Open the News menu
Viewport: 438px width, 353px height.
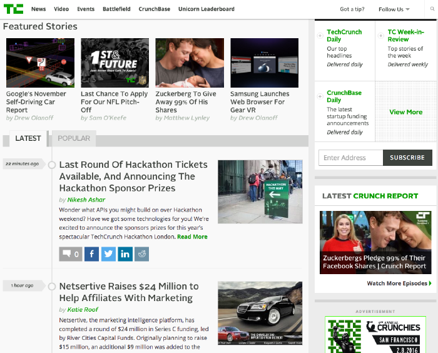39,9
